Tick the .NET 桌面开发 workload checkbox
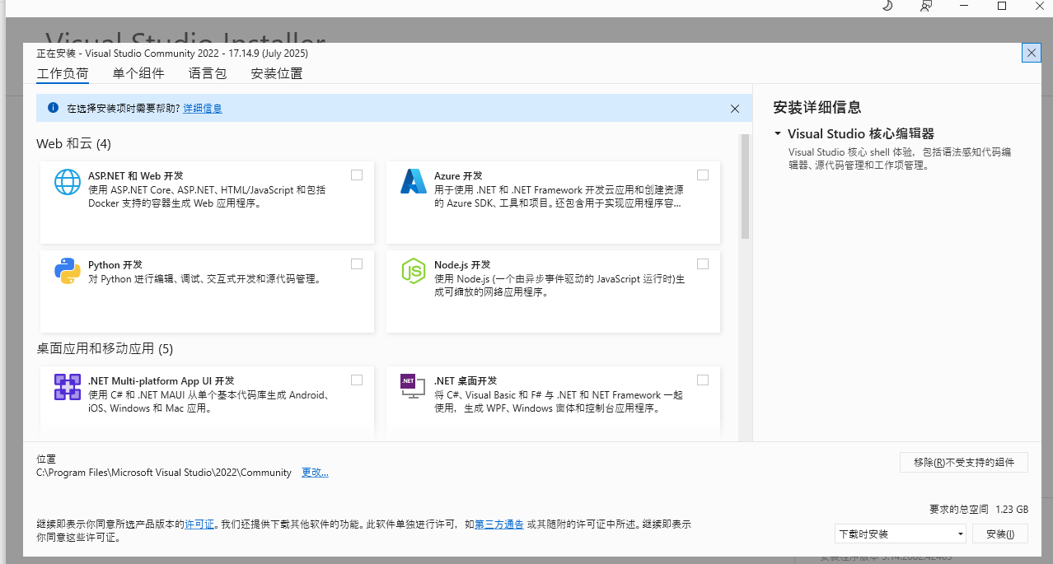Viewport: 1053px width, 564px height. click(703, 380)
